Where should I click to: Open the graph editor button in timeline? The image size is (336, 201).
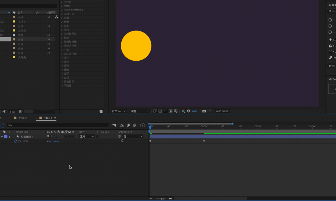(x=142, y=125)
